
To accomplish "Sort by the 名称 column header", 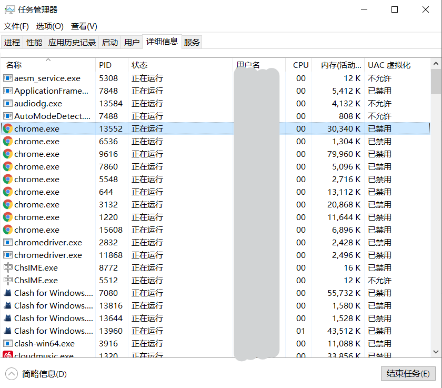I will [x=14, y=65].
